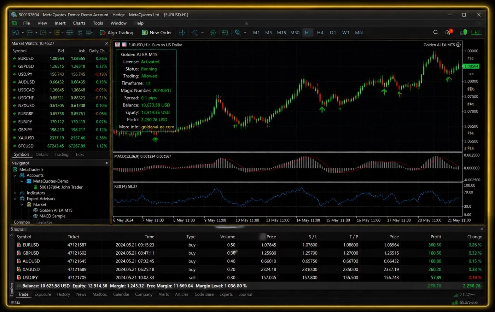Select EURUSD row icon in Market Watch

point(14,58)
